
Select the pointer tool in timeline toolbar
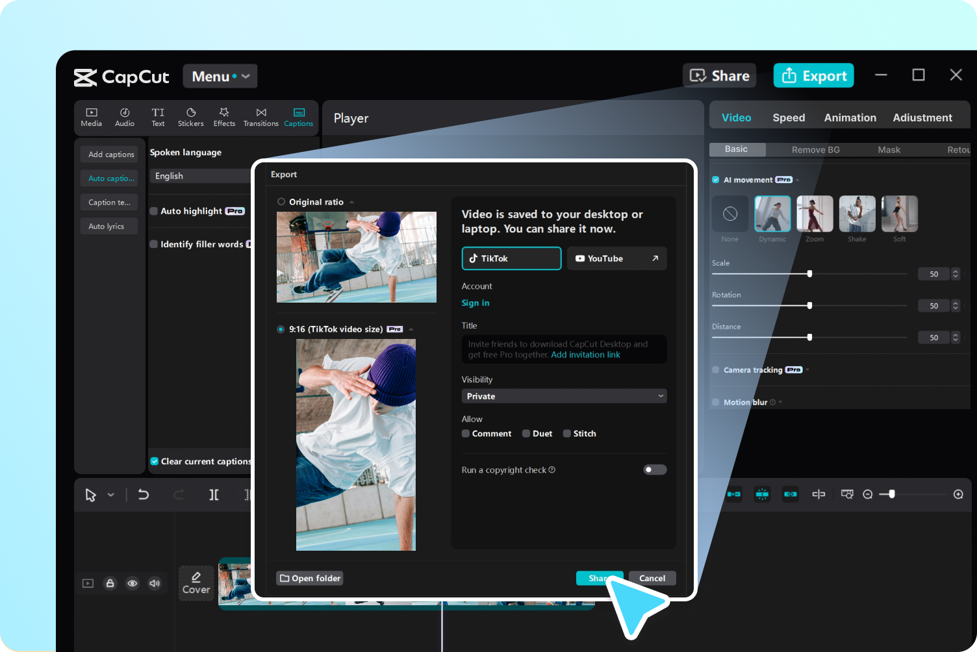(90, 495)
